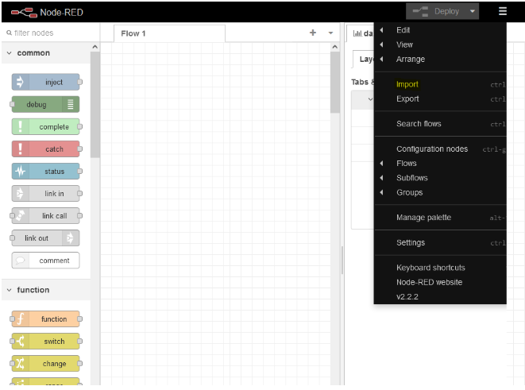Collapse the function palette category

pos(46,290)
